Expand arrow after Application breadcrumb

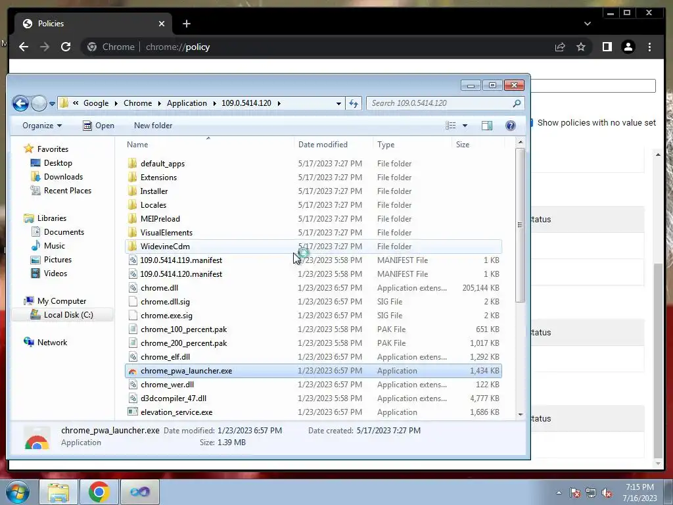214,103
